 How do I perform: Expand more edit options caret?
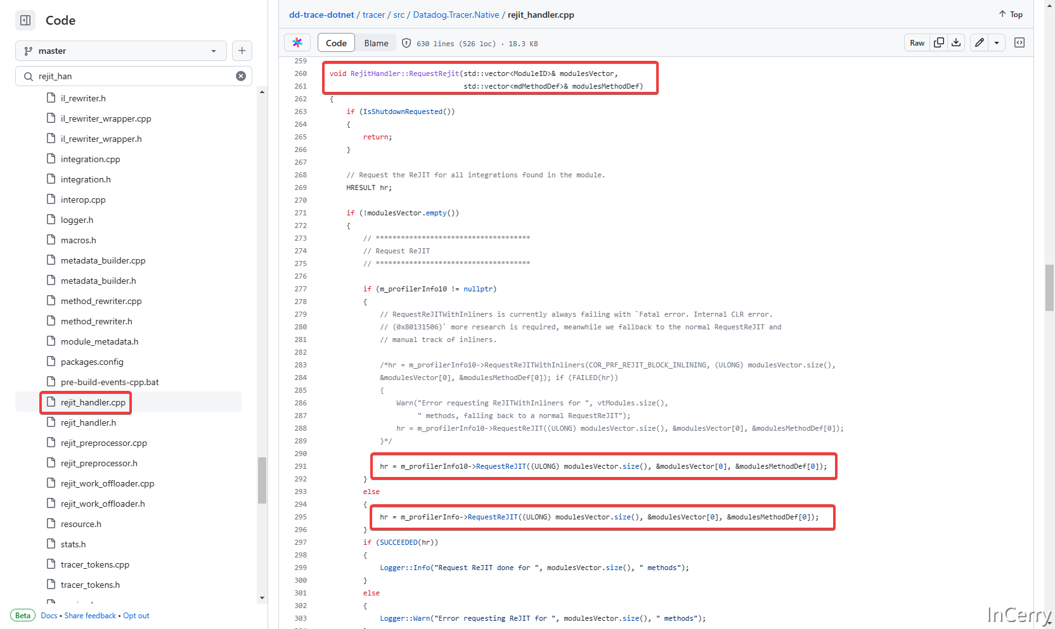point(997,42)
